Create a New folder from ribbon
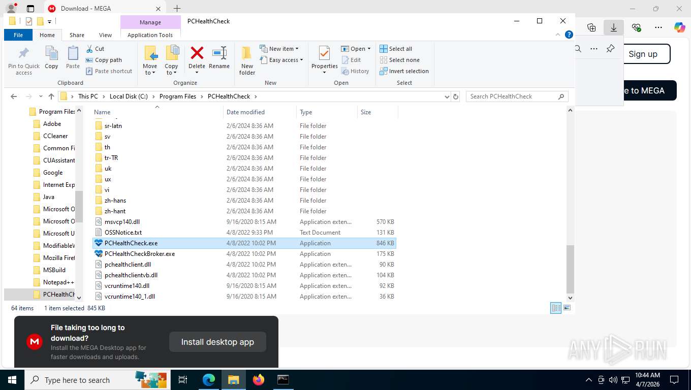Screen dimensions: 691x390 247,60
